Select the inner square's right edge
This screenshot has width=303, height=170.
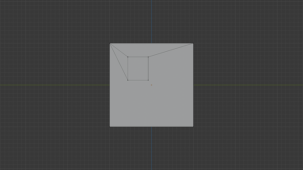click(148, 68)
